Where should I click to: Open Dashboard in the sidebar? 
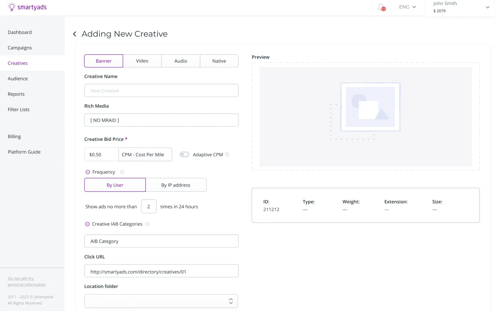(20, 32)
